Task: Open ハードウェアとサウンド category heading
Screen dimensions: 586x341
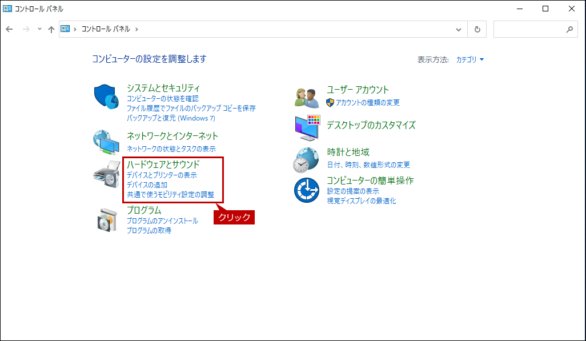Action: coord(163,165)
